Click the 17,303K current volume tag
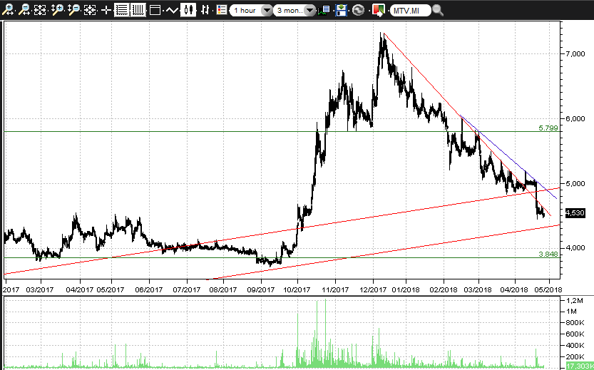Viewport: 594px width, 370px height. [x=580, y=366]
